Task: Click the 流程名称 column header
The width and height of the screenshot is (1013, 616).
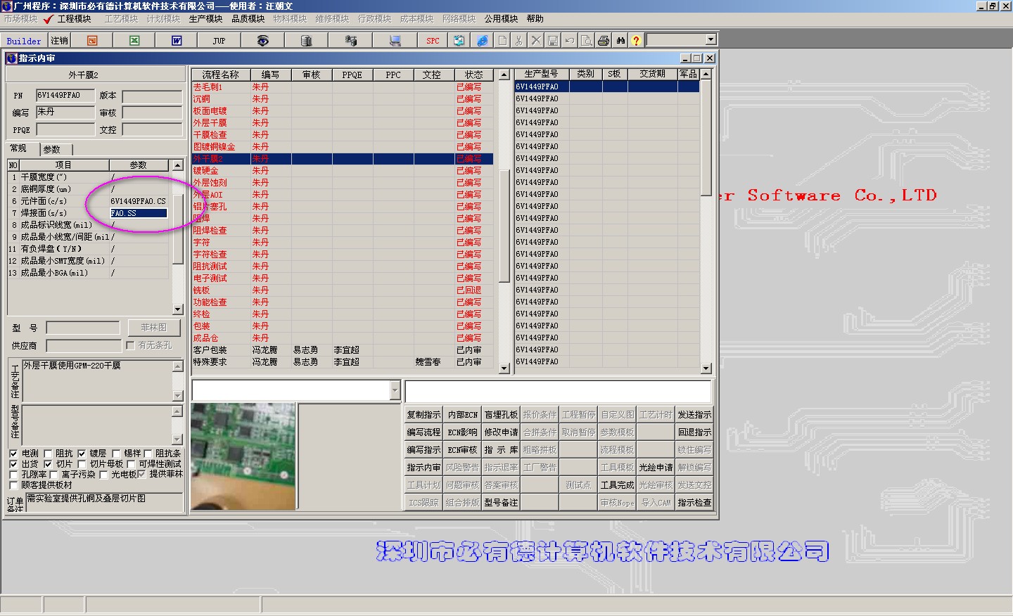Action: click(221, 75)
